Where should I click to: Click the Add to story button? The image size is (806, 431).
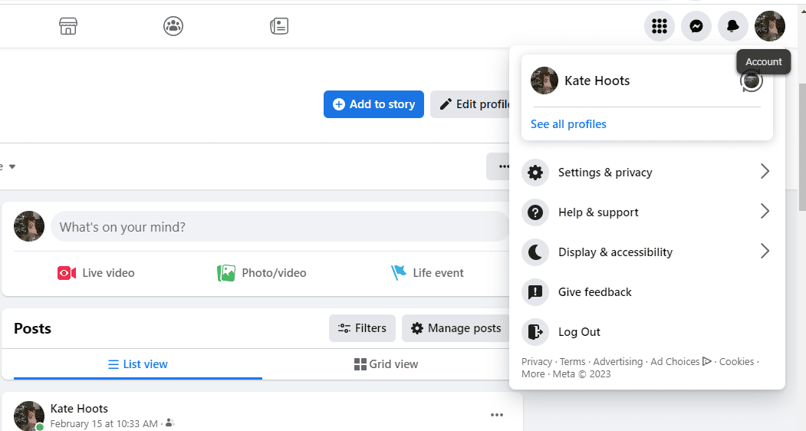(373, 104)
